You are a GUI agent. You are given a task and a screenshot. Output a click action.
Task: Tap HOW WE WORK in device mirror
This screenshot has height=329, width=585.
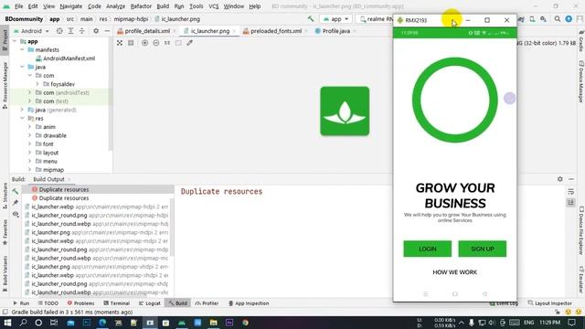click(455, 272)
